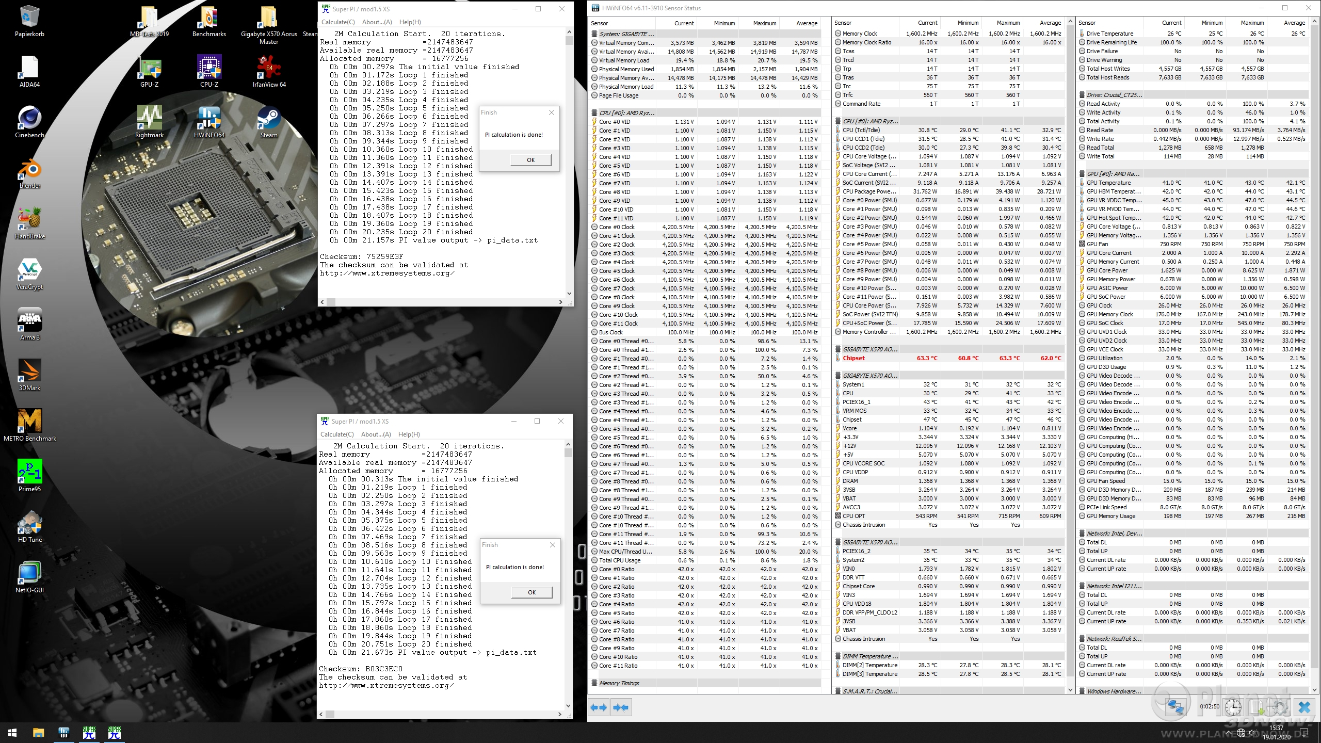Open the AIDA64 desktop shortcut
The width and height of the screenshot is (1321, 743).
29,72
